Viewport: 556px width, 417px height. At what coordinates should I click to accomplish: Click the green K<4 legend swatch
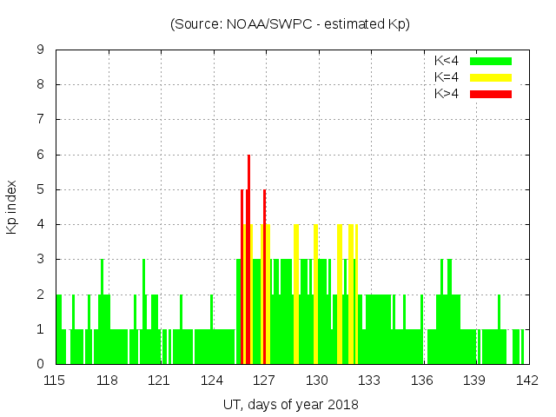[x=491, y=61]
